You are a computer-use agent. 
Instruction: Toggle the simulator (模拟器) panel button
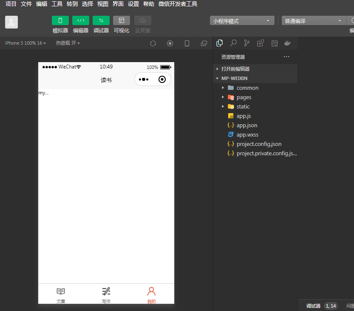pyautogui.click(x=60, y=20)
